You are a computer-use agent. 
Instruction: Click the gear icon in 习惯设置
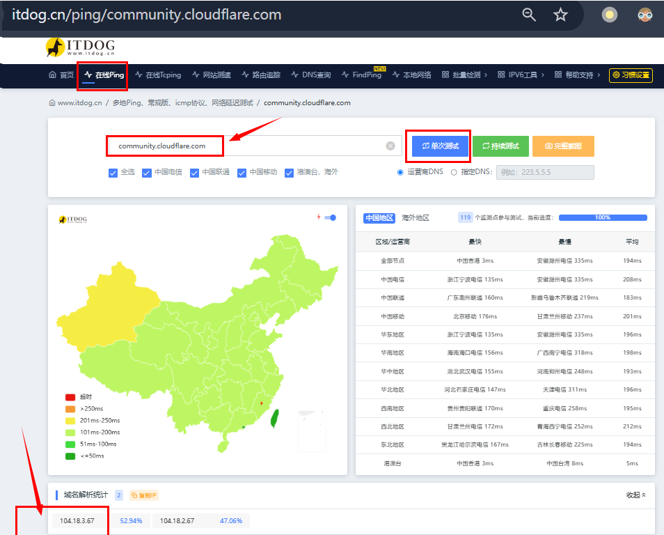616,75
